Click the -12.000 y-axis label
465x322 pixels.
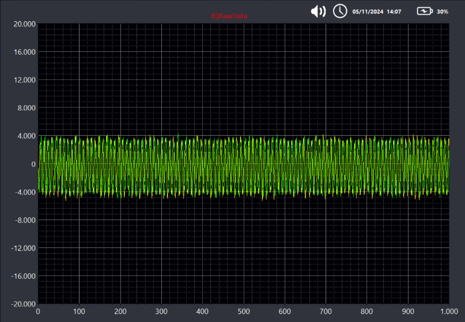23,248
